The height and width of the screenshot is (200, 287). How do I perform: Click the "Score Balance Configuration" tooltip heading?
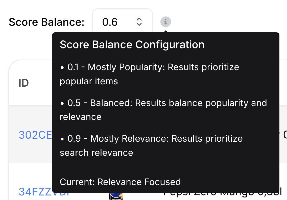(x=132, y=45)
